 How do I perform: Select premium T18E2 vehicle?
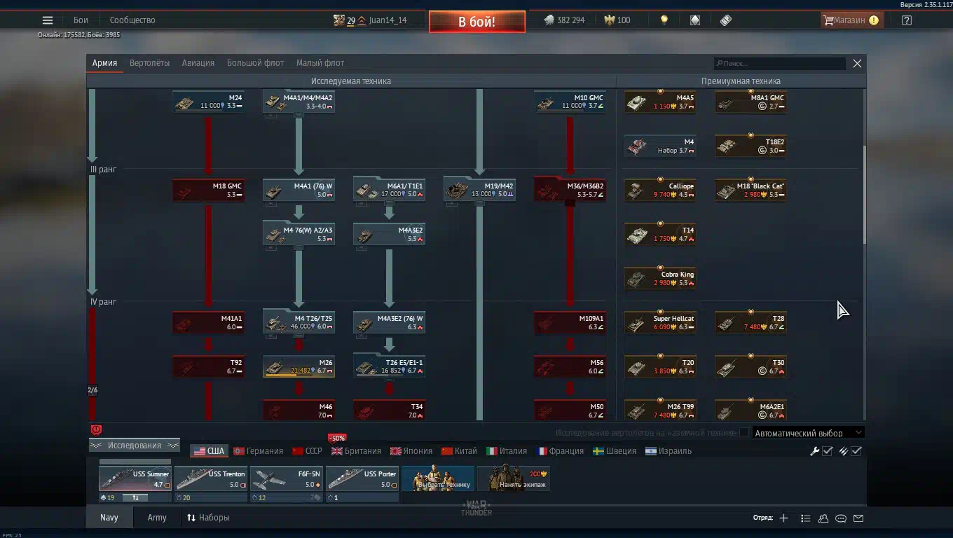pos(750,146)
